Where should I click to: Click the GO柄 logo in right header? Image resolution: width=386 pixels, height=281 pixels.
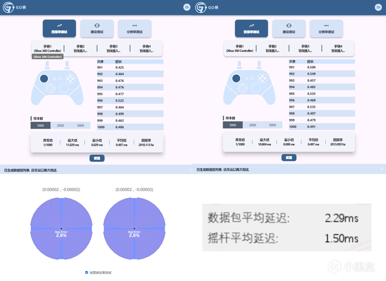point(207,7)
